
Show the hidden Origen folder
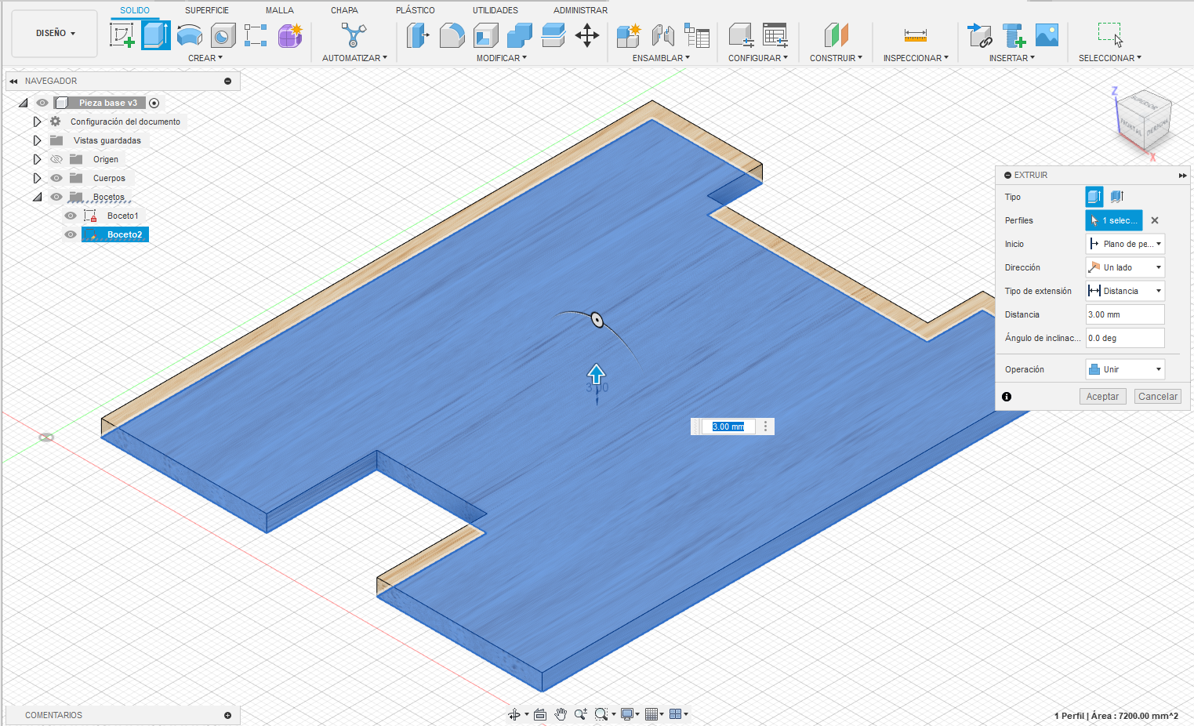click(56, 159)
